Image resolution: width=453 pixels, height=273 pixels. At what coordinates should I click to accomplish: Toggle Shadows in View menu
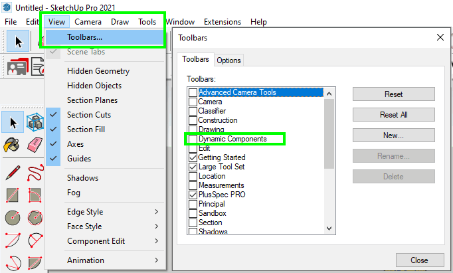coord(105,177)
